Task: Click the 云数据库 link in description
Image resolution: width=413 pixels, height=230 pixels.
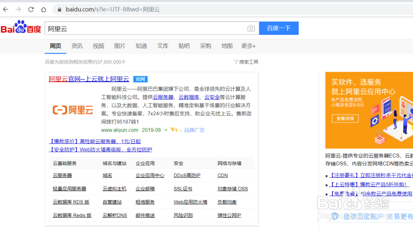Action: 189,97
